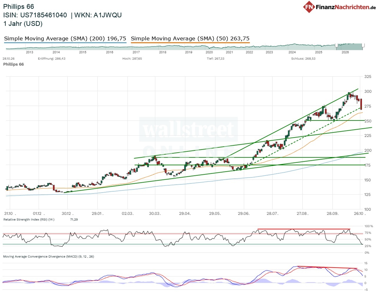Click the Relative Strength Index (RSI) label
The width and height of the screenshot is (377, 294).
(29, 220)
